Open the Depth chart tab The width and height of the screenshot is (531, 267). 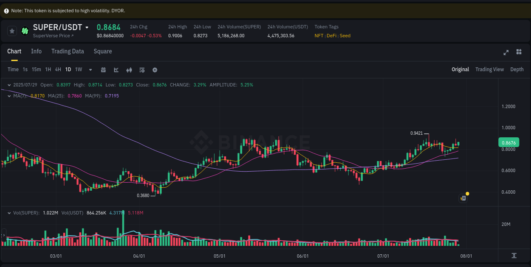point(517,69)
